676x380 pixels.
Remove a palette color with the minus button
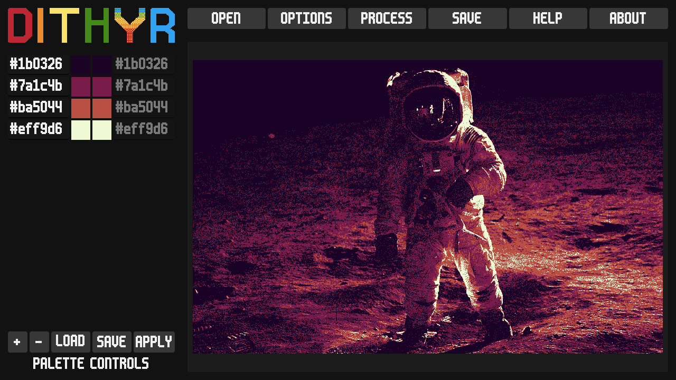[39, 342]
